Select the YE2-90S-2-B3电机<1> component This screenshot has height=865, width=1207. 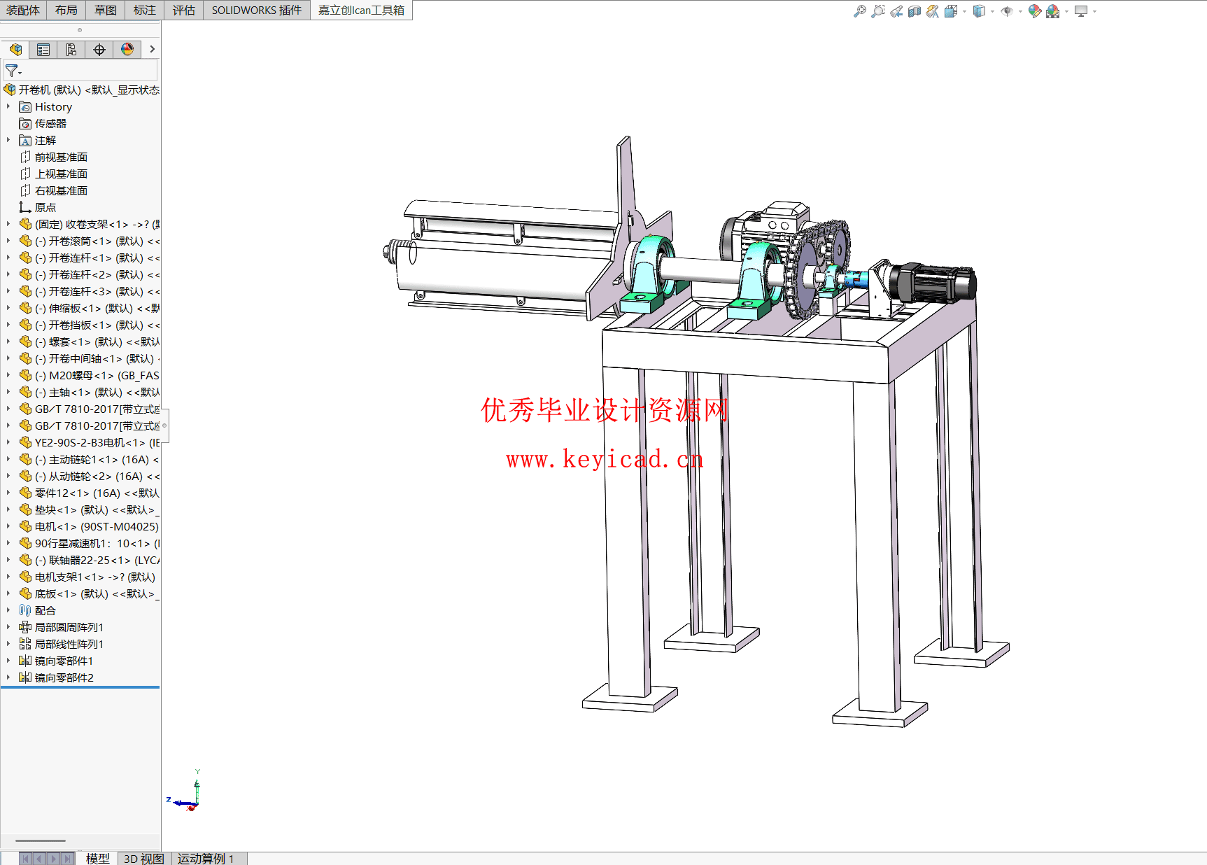tap(90, 442)
